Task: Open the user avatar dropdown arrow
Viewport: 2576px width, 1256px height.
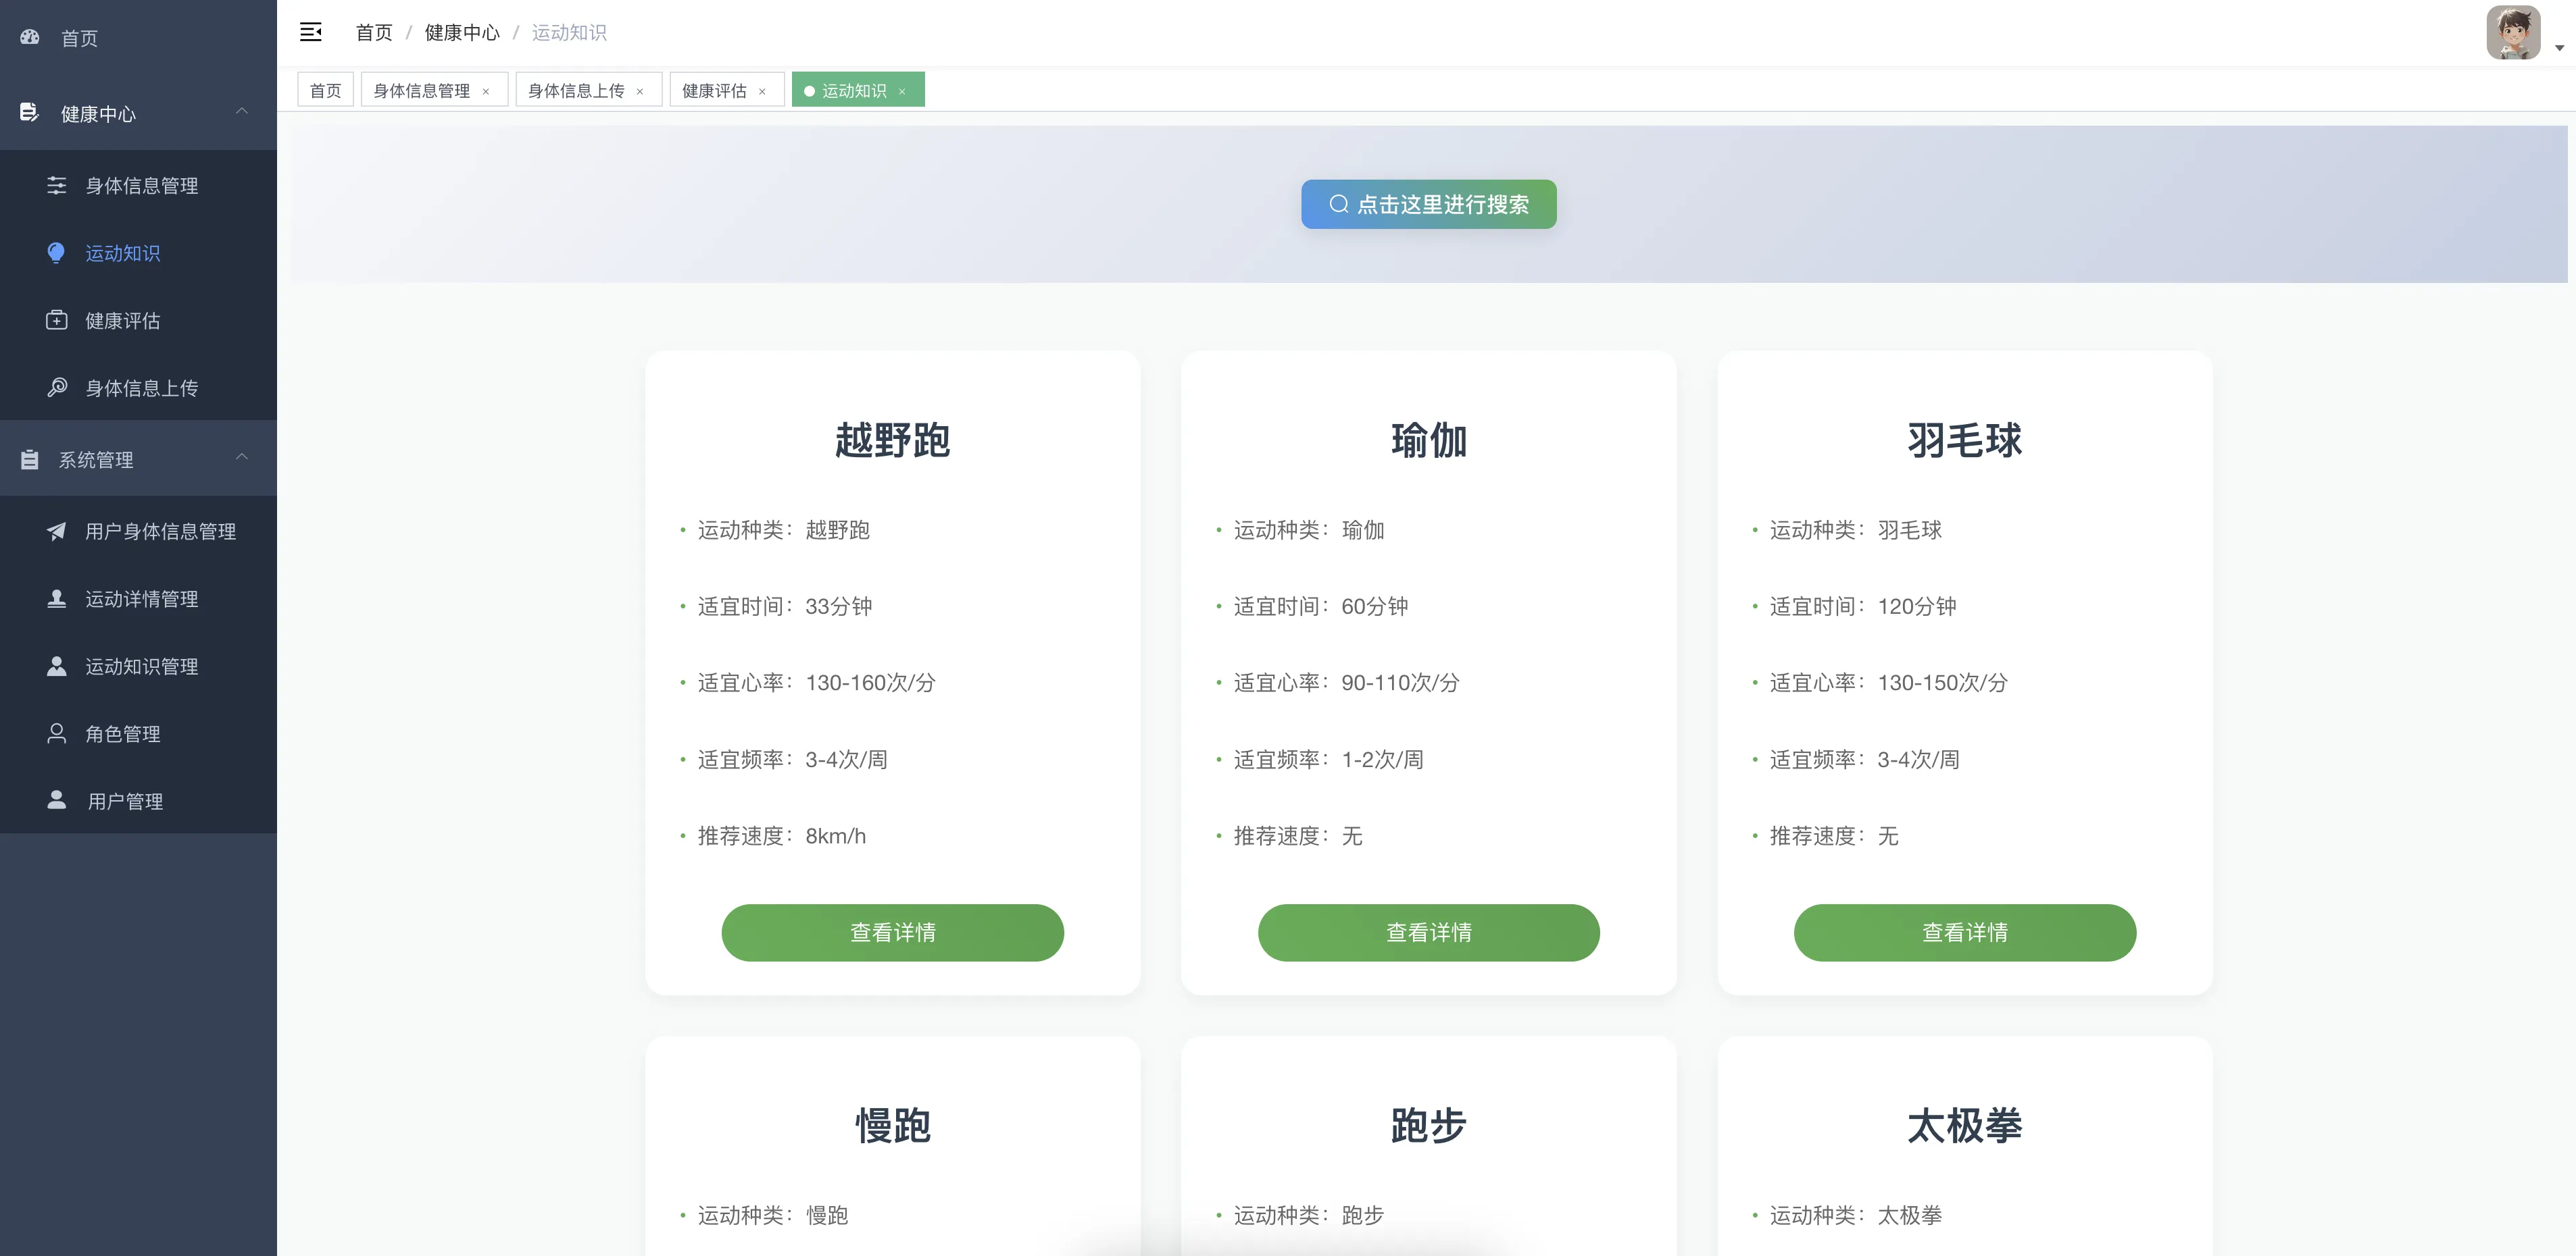Action: coord(2559,47)
